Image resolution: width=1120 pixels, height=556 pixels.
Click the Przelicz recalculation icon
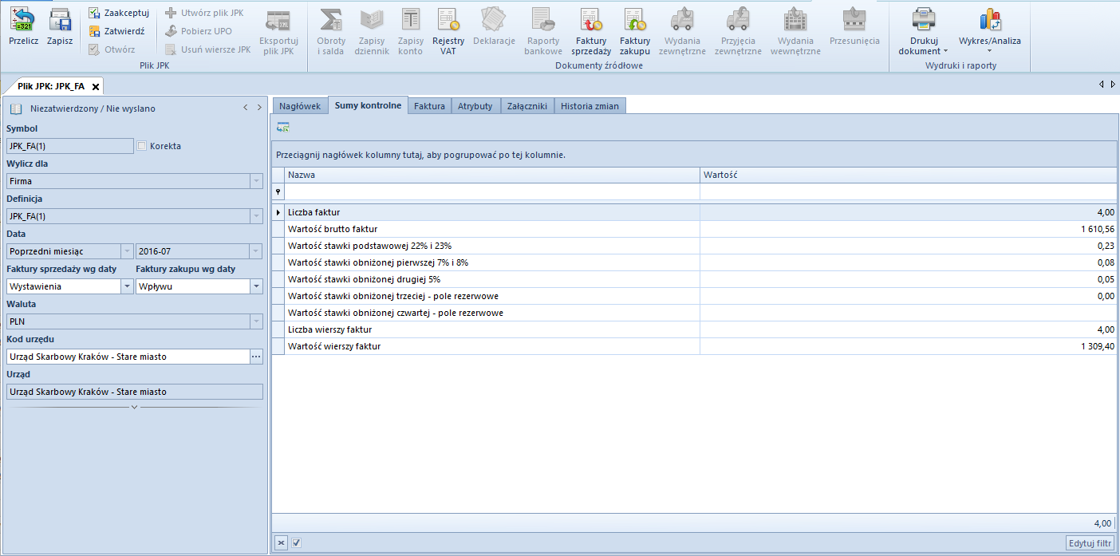pyautogui.click(x=24, y=27)
